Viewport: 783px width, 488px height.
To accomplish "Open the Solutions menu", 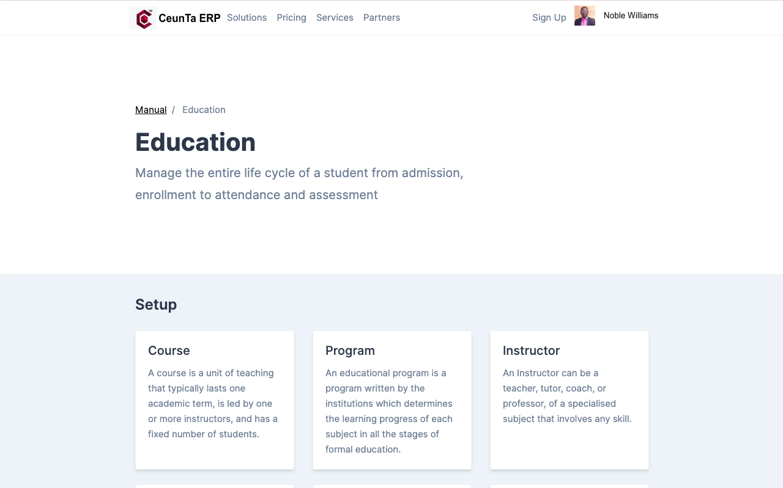I will pyautogui.click(x=247, y=18).
